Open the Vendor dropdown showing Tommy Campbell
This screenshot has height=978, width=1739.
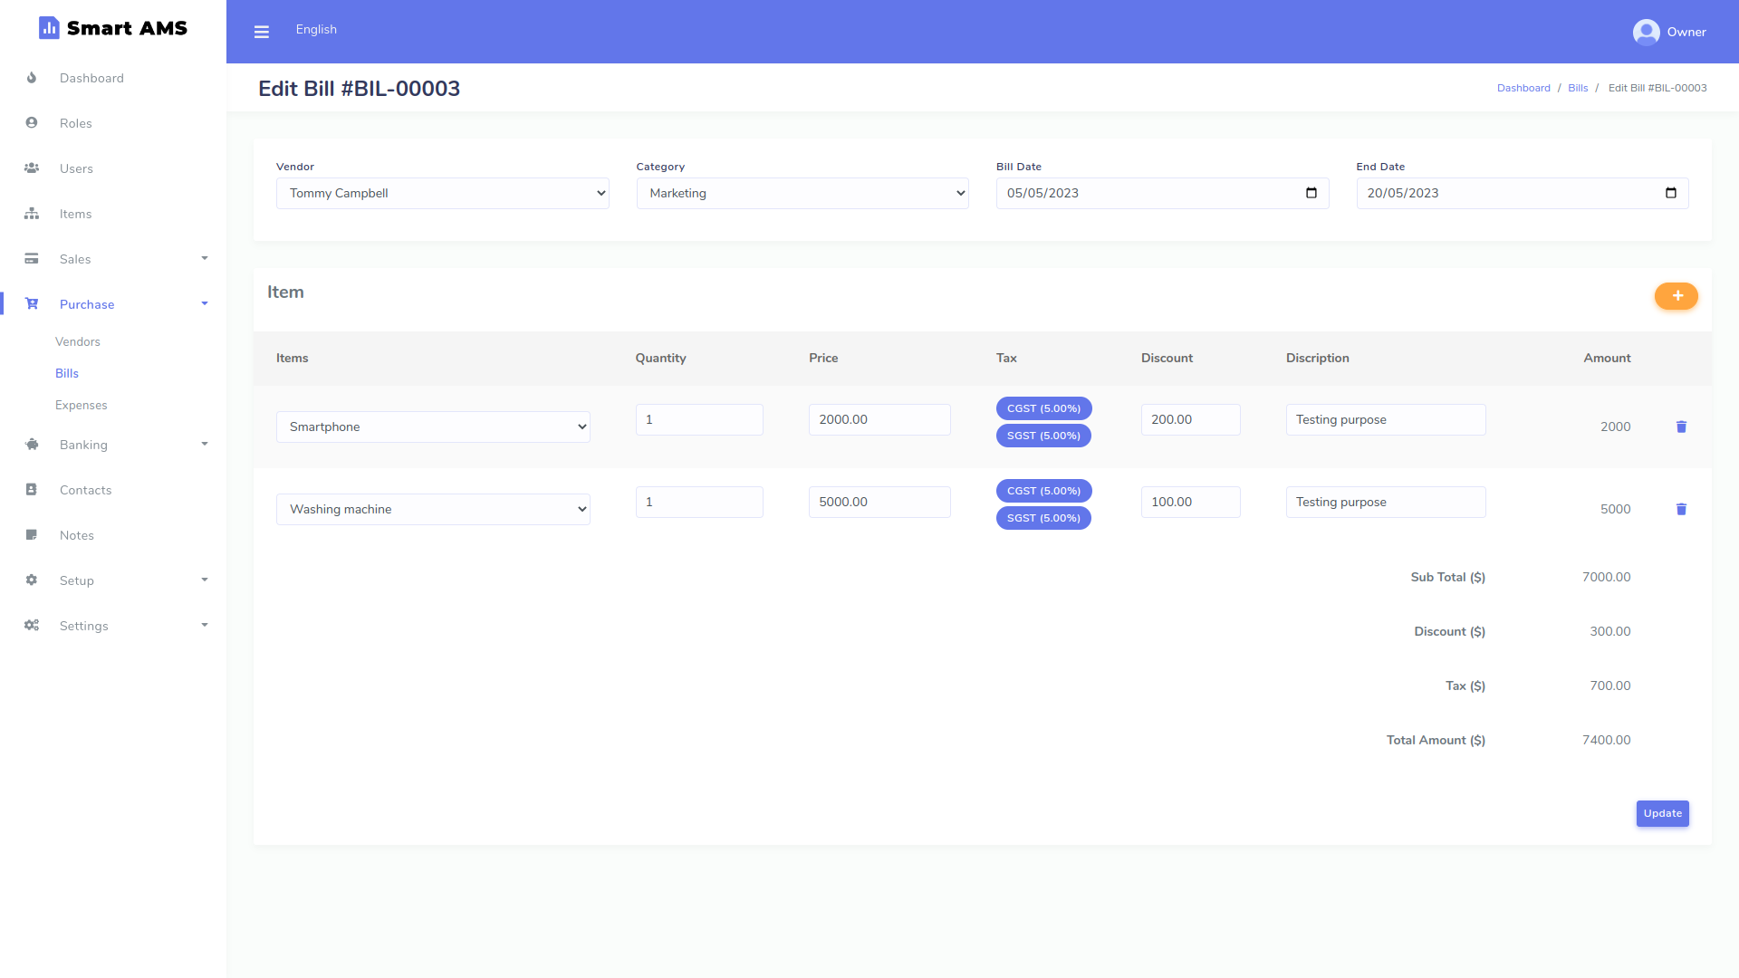coord(442,193)
